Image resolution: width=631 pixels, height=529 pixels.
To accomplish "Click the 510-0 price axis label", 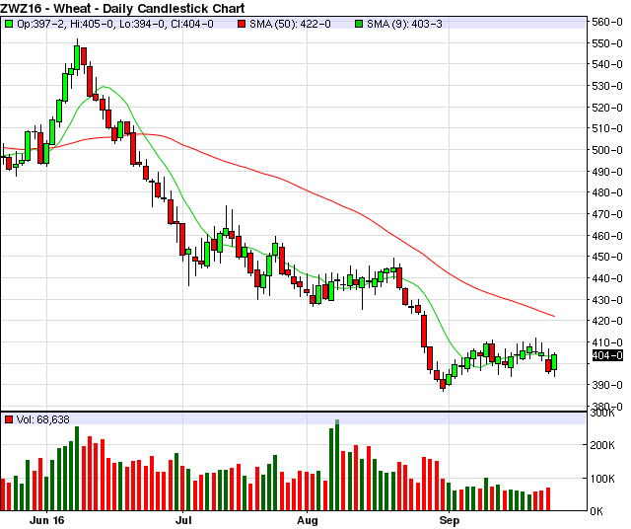I will coord(607,128).
